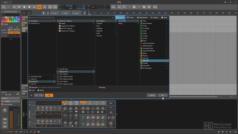The width and height of the screenshot is (238, 134).
Task: Choose the Keyboard category
Action: point(106,31)
